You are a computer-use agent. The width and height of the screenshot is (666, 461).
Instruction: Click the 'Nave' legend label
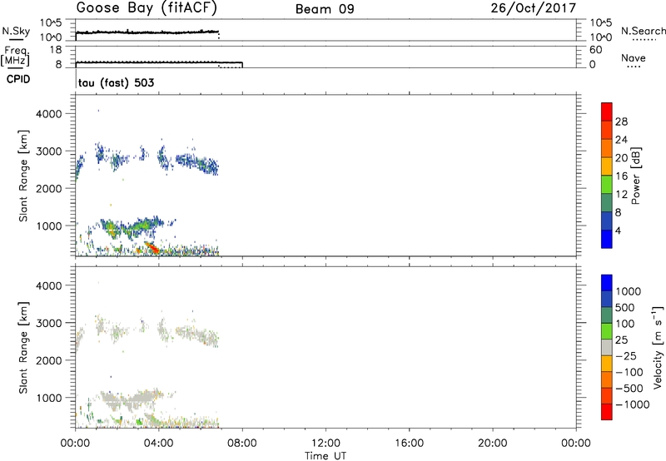point(634,58)
